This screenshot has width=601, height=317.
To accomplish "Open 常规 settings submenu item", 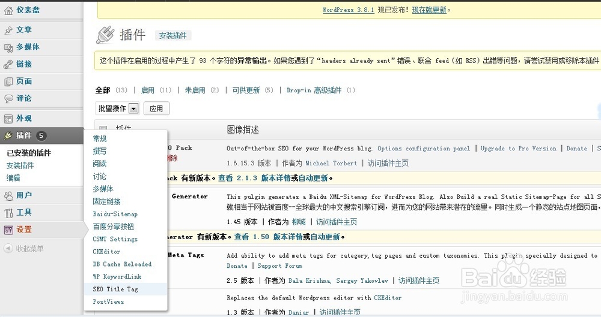I will coord(100,138).
